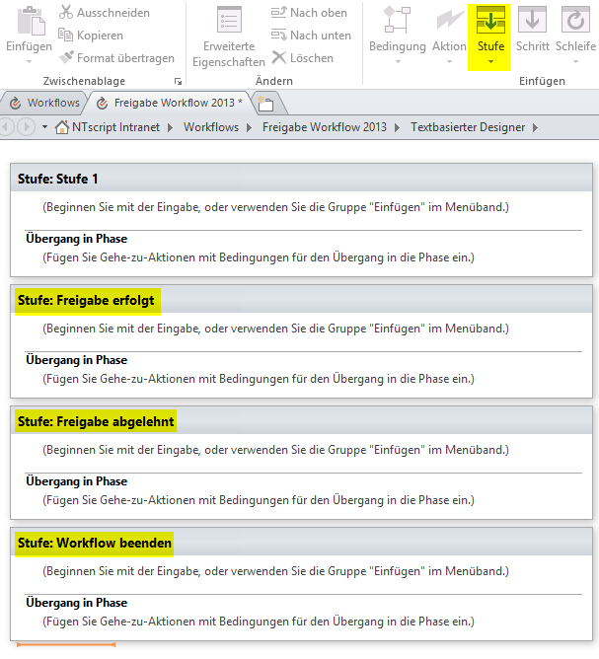The height and width of the screenshot is (659, 599).
Task: Expand the Zwischenablage dialog launcher
Action: tap(179, 81)
